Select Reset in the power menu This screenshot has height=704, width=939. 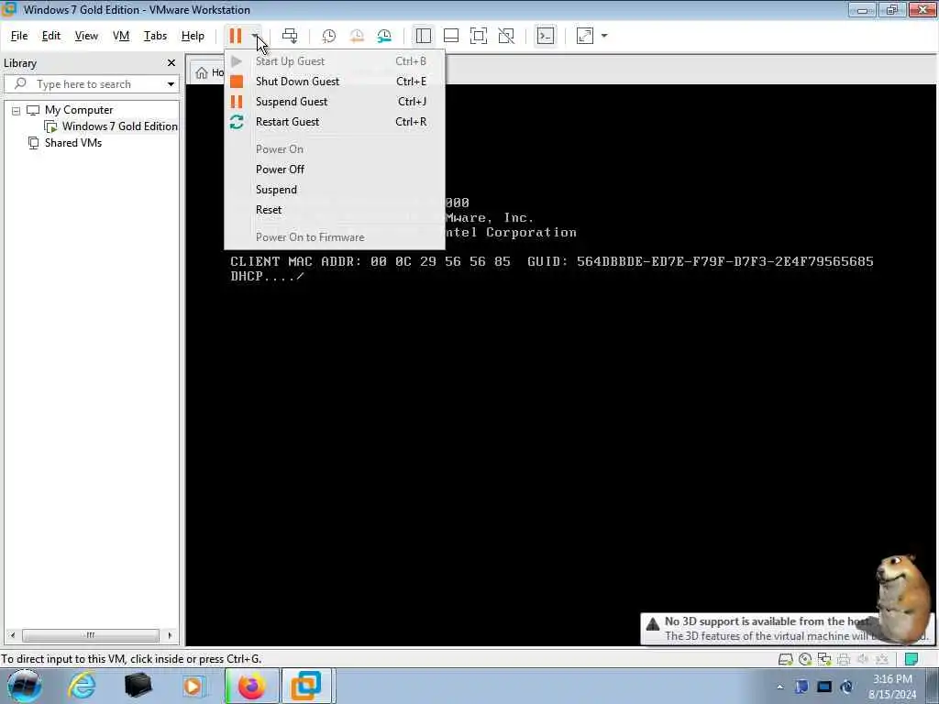click(x=334, y=210)
